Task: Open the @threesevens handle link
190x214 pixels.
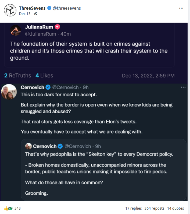Action: [67, 8]
